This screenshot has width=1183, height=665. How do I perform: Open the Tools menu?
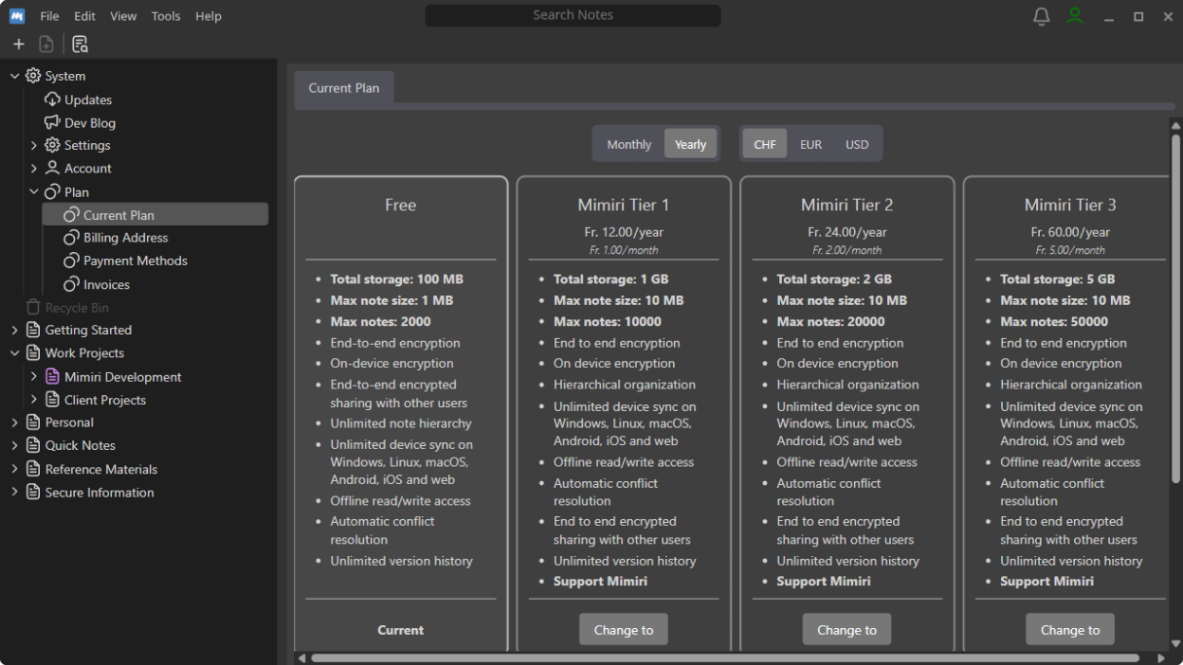[x=166, y=16]
